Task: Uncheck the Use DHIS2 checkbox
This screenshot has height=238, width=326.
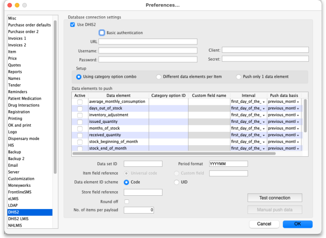Action: coord(73,25)
